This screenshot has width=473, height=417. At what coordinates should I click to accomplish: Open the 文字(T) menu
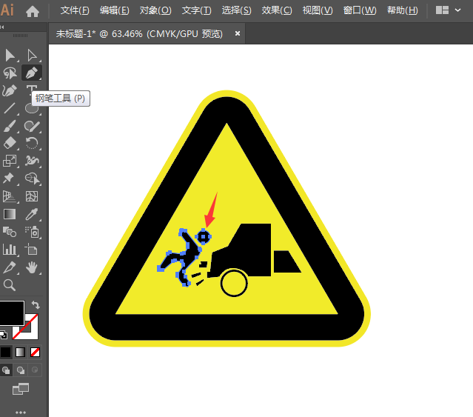click(196, 10)
